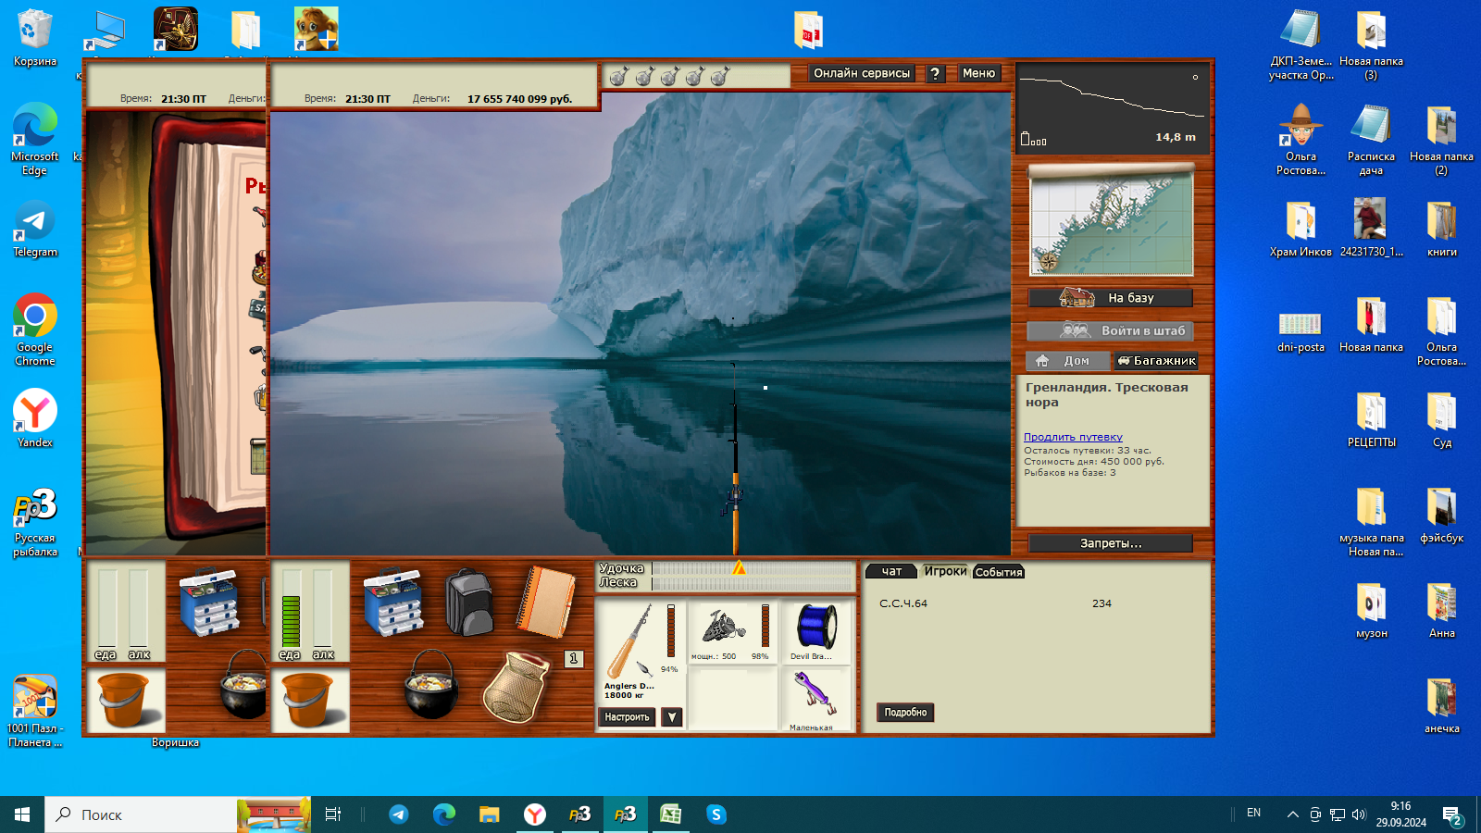Open the Greenland map thumbnail
The height and width of the screenshot is (833, 1481).
tap(1112, 222)
